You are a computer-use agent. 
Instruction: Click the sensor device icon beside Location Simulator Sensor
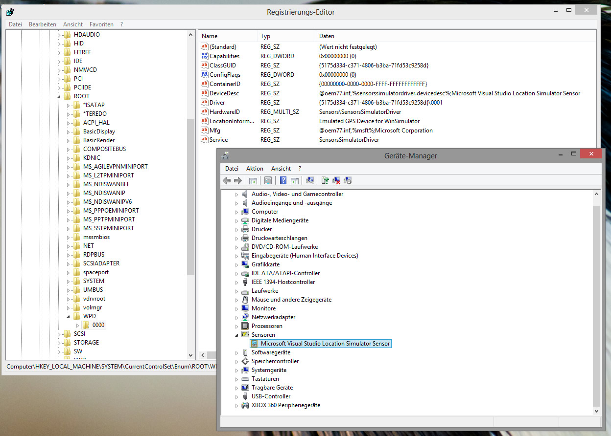[x=255, y=344]
